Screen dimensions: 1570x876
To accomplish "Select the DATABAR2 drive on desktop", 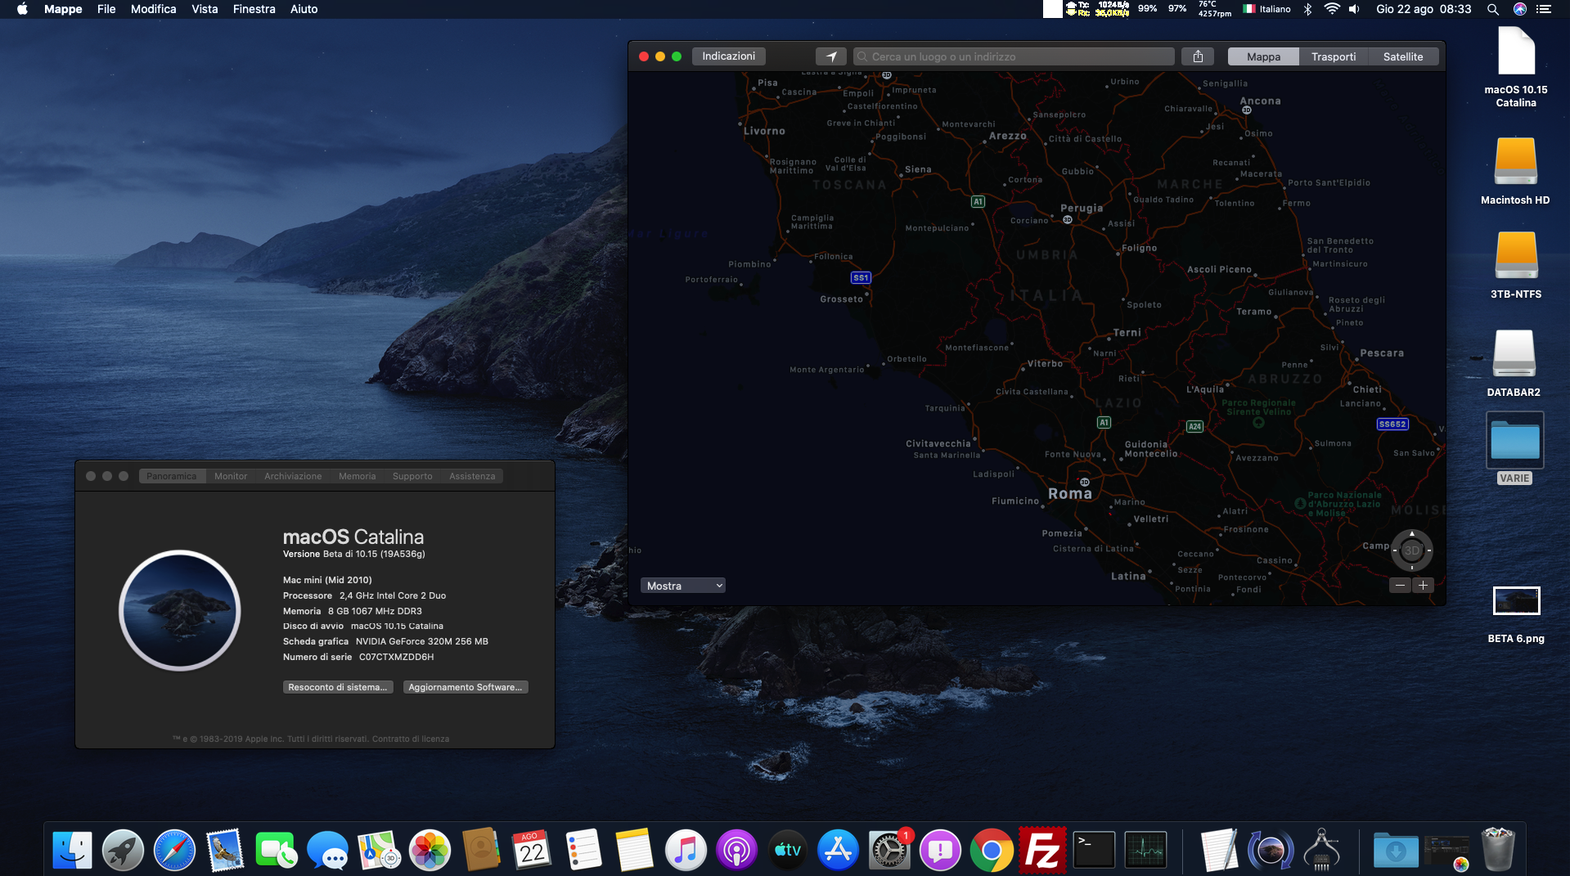I will pos(1514,363).
